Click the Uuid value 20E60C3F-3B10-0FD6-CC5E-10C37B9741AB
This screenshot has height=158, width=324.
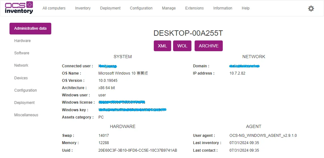138,150
